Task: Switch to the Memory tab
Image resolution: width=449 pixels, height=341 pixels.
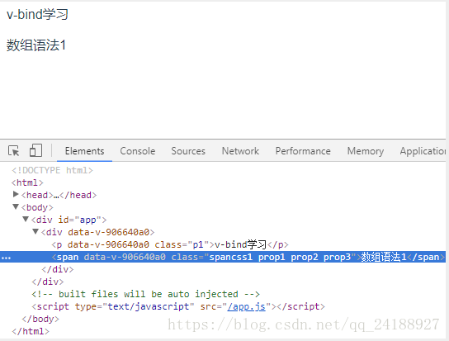Action: (366, 151)
